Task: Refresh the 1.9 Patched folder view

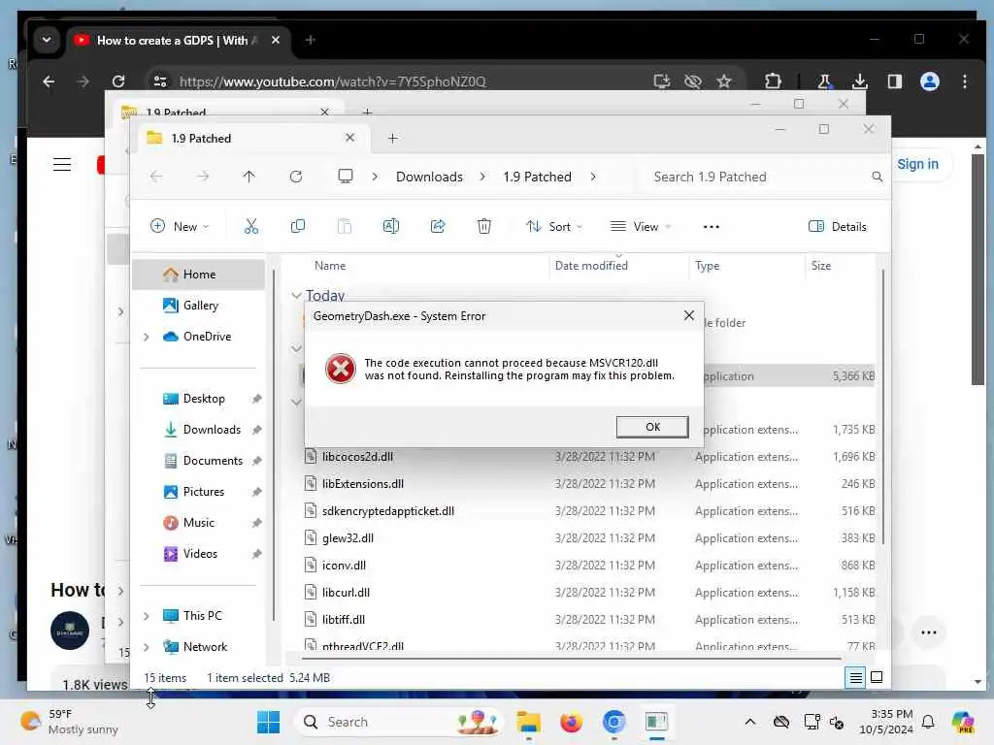Action: 296,177
